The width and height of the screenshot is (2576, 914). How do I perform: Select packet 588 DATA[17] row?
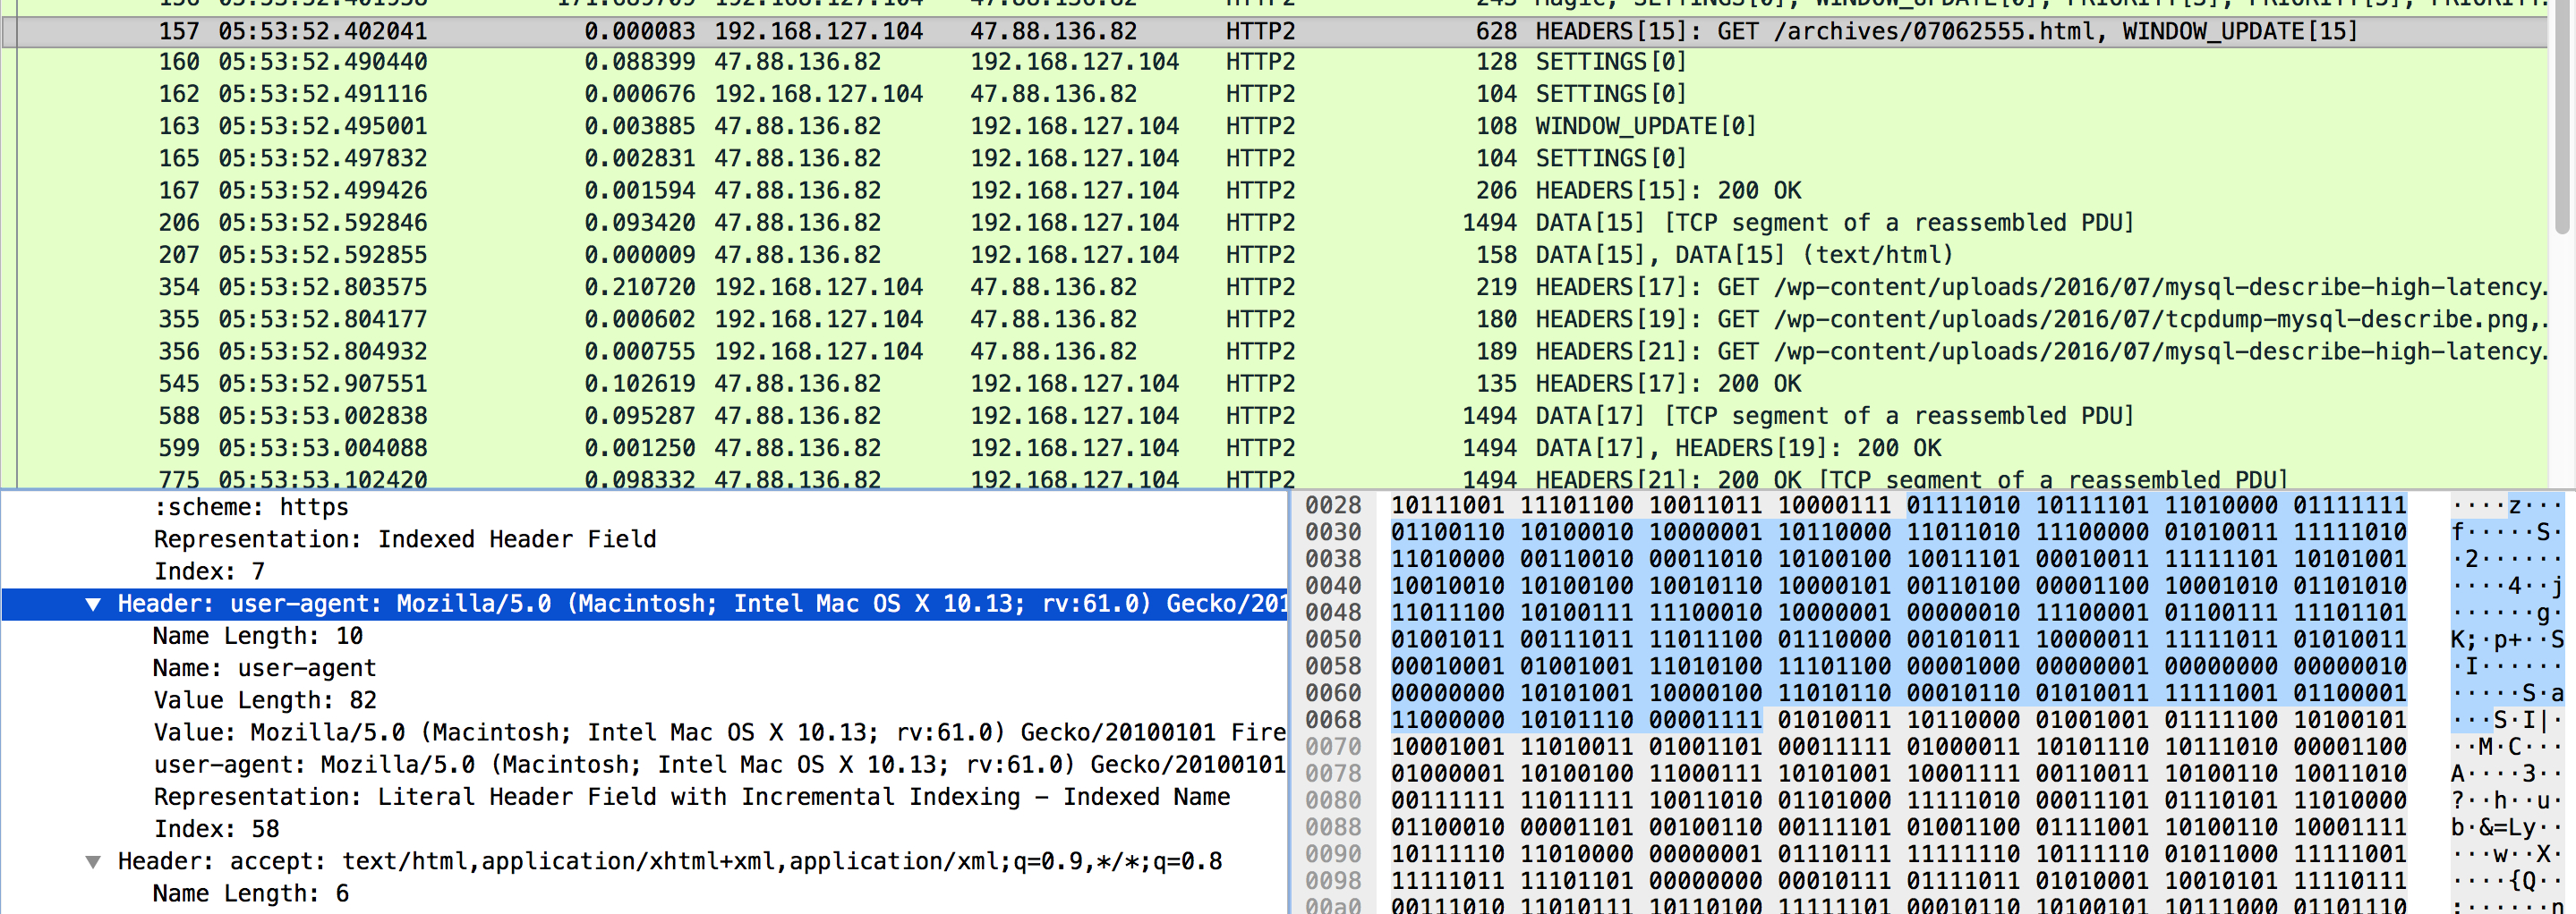pyautogui.click(x=1274, y=416)
